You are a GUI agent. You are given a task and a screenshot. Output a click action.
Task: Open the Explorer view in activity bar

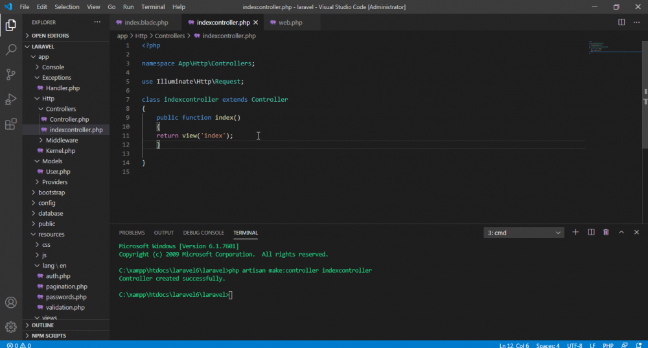tap(11, 25)
